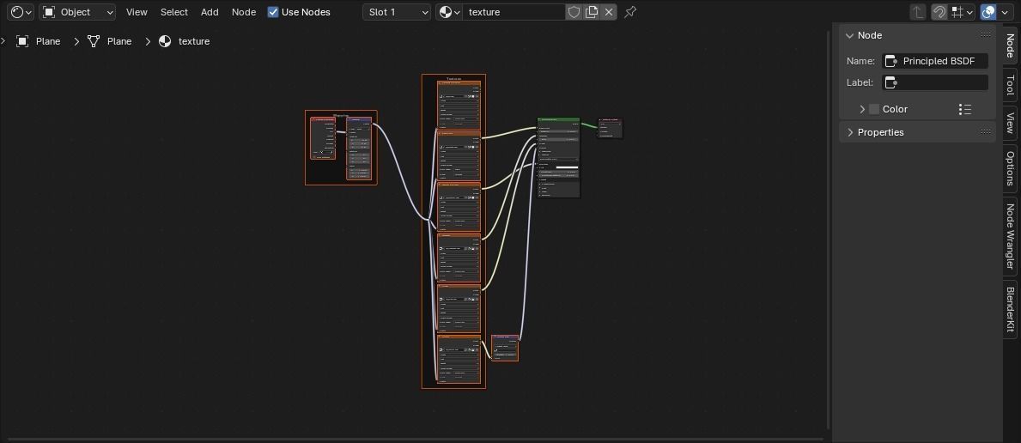Open the editor type selector
The width and height of the screenshot is (1021, 443).
tap(21, 12)
